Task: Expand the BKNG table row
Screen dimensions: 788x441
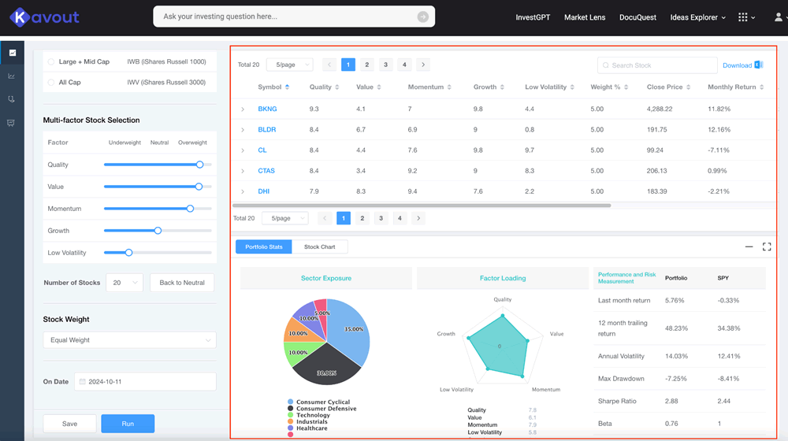Action: click(243, 109)
